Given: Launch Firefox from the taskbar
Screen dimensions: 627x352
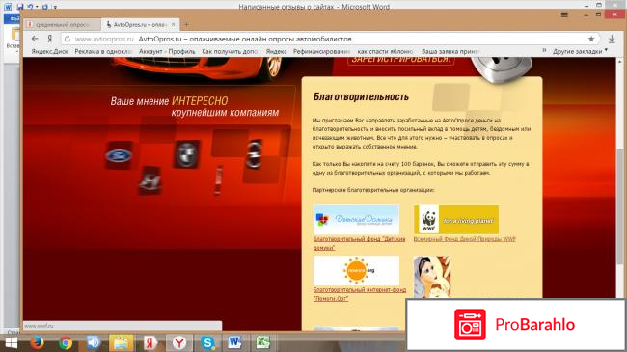Looking at the screenshot, I should [38, 342].
